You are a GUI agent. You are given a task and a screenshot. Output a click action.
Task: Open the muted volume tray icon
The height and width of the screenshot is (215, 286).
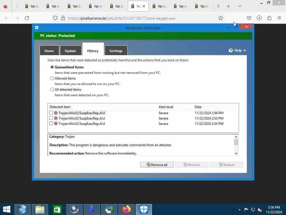(260, 209)
